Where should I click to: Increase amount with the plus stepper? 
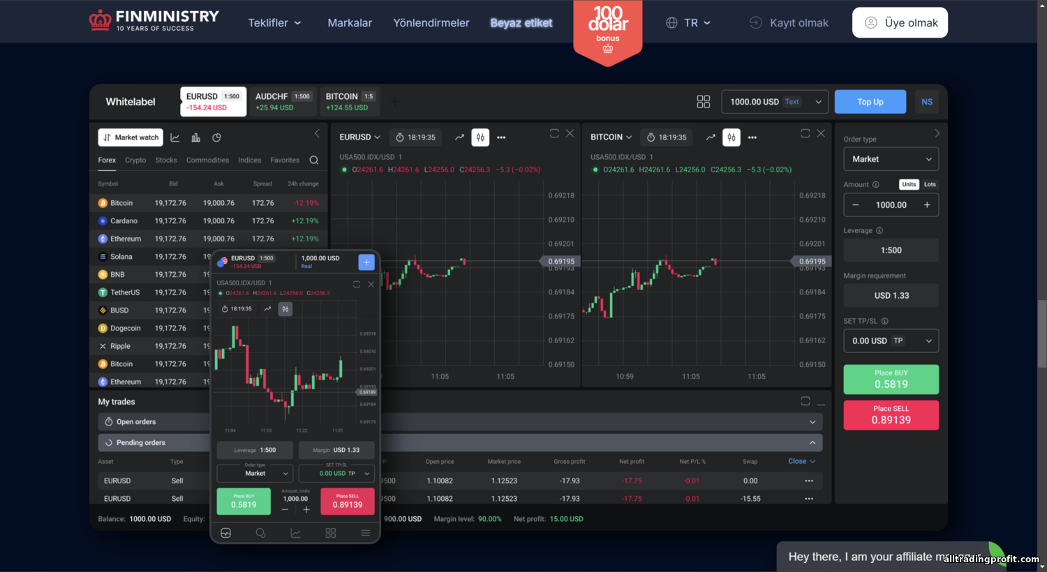click(x=927, y=205)
